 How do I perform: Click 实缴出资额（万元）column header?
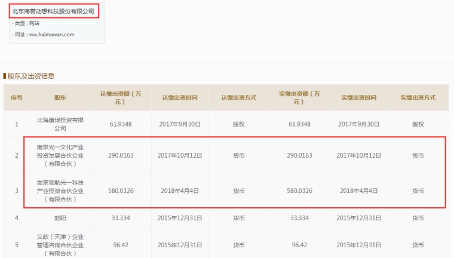coord(299,97)
